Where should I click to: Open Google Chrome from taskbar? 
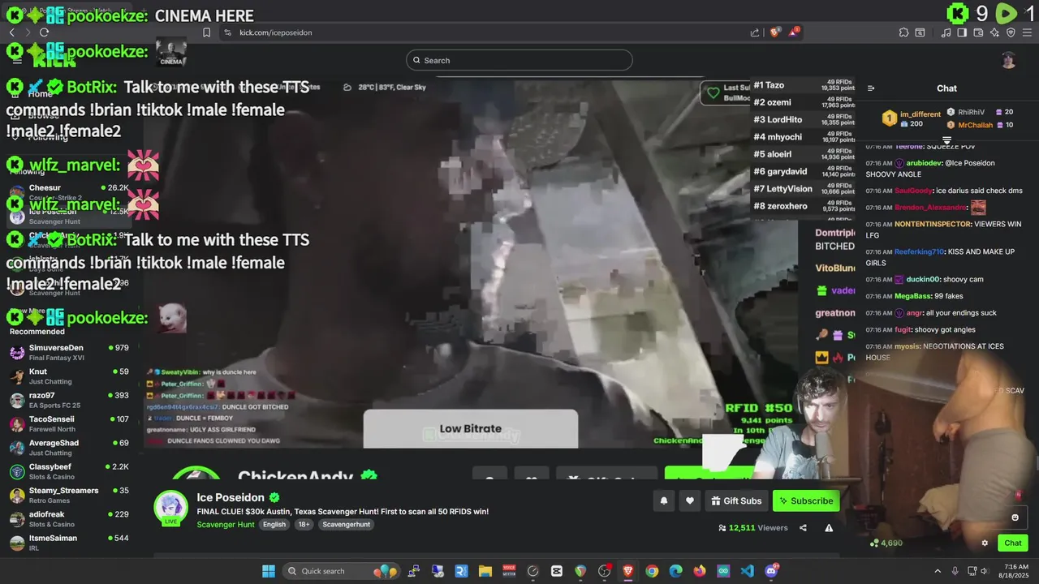click(x=652, y=571)
